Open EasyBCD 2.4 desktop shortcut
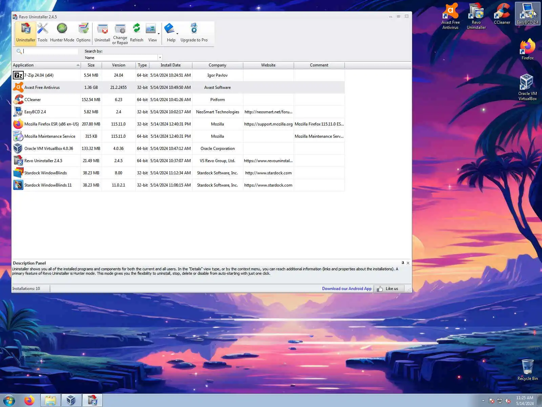 coord(528,14)
